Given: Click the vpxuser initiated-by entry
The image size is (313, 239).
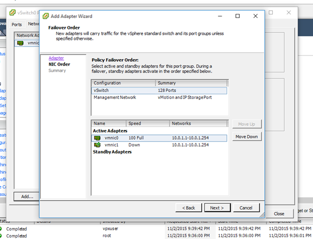Looking at the screenshot, I should [x=110, y=228].
